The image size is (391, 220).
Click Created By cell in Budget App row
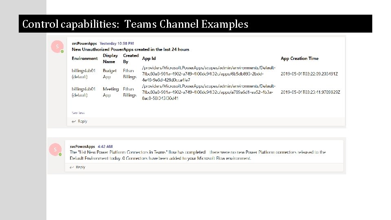pos(130,74)
